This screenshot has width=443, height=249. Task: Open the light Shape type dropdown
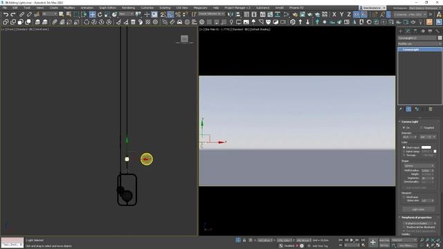419,166
